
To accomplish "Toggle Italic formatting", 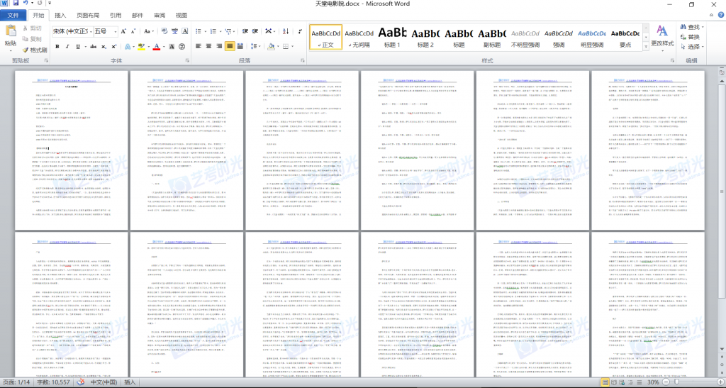I will (x=68, y=47).
